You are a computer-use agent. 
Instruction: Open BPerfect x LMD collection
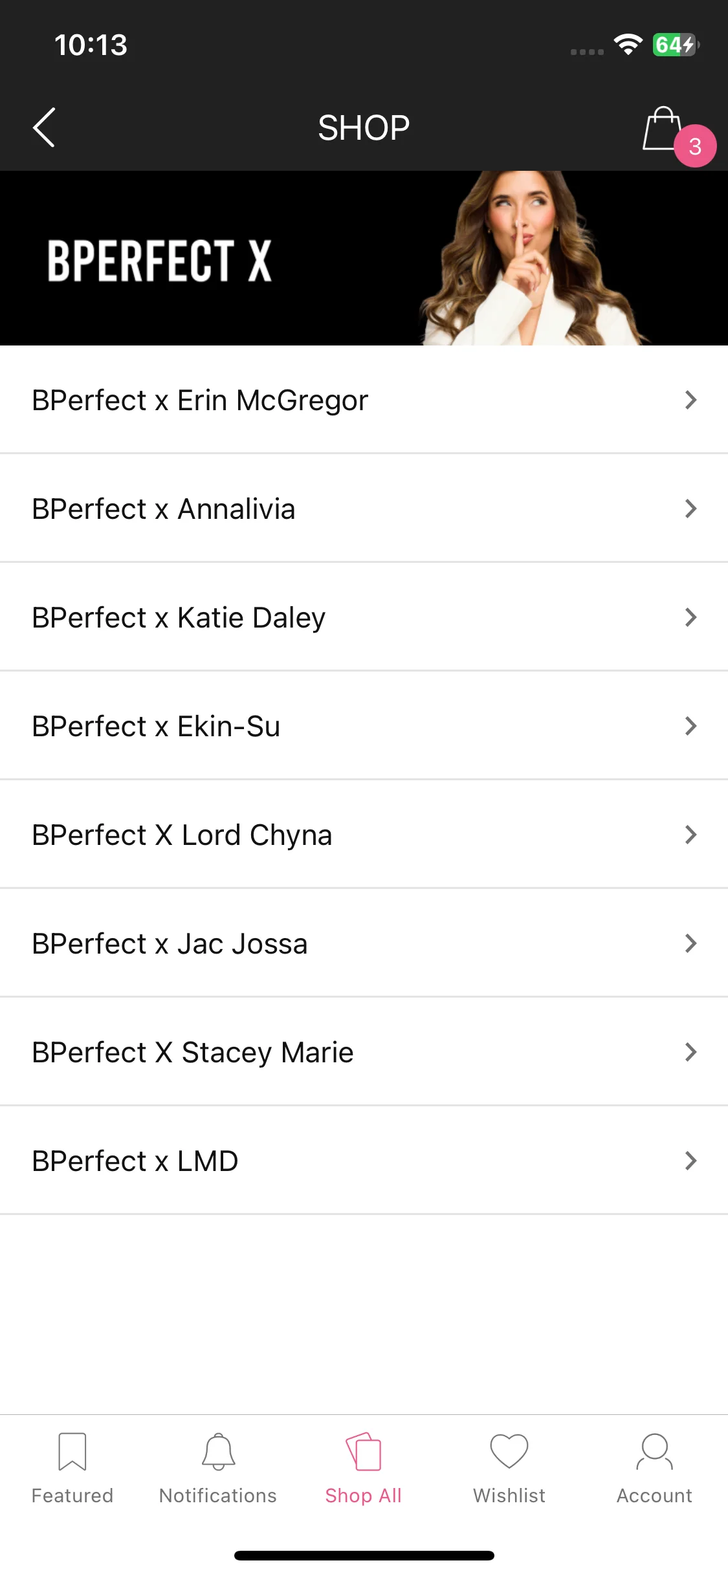pos(364,1161)
